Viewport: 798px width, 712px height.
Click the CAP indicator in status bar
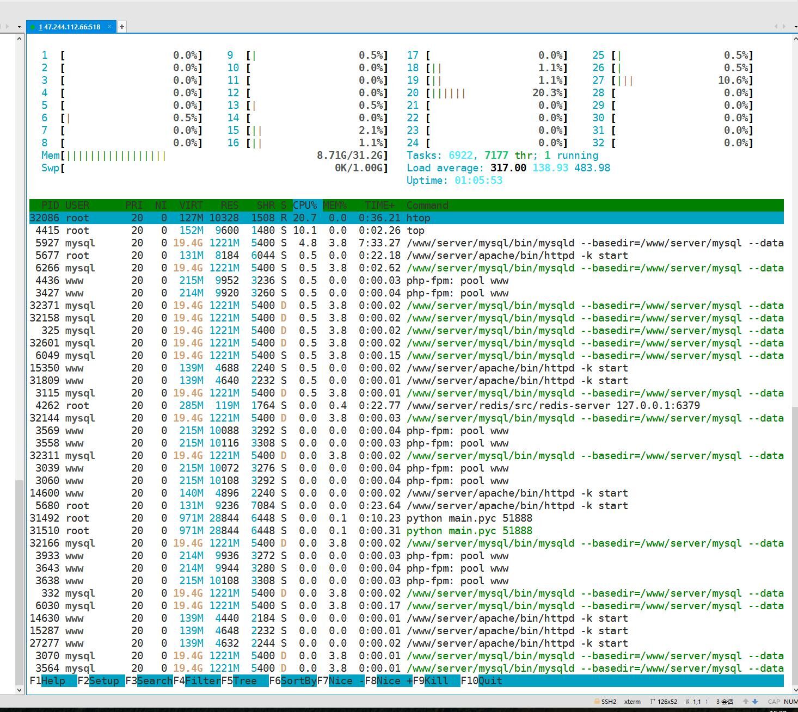coord(774,702)
